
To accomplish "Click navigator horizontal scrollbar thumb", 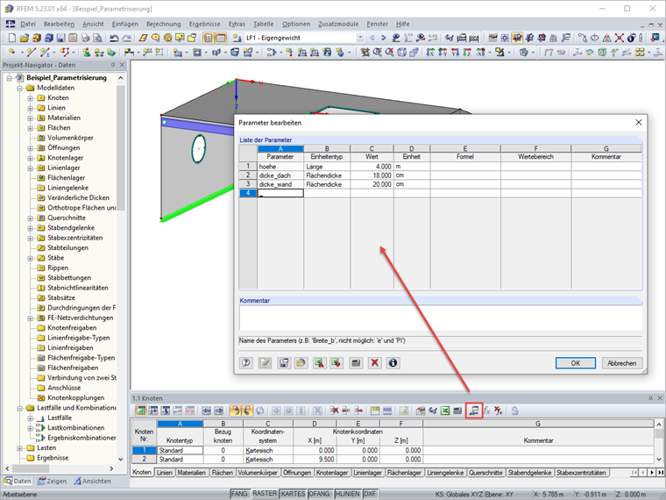I will (x=31, y=468).
